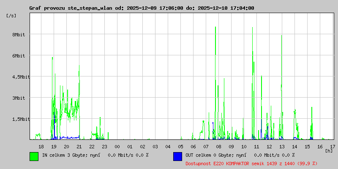Click hour label 12 on time axis
This screenshot has height=169, width=338.
269,147
